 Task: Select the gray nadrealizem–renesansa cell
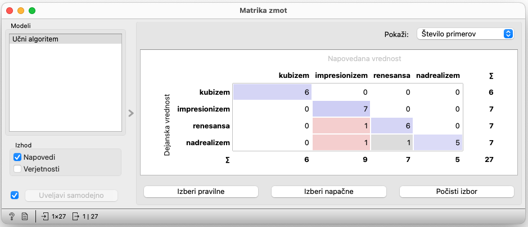[x=391, y=143]
